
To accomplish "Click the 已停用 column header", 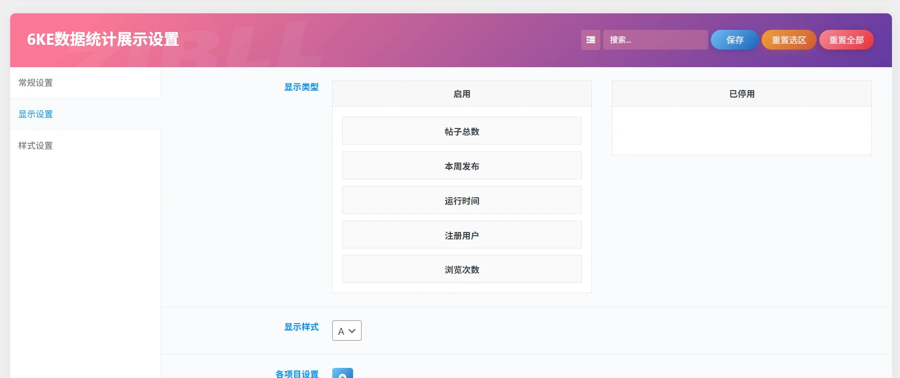I will pos(741,94).
